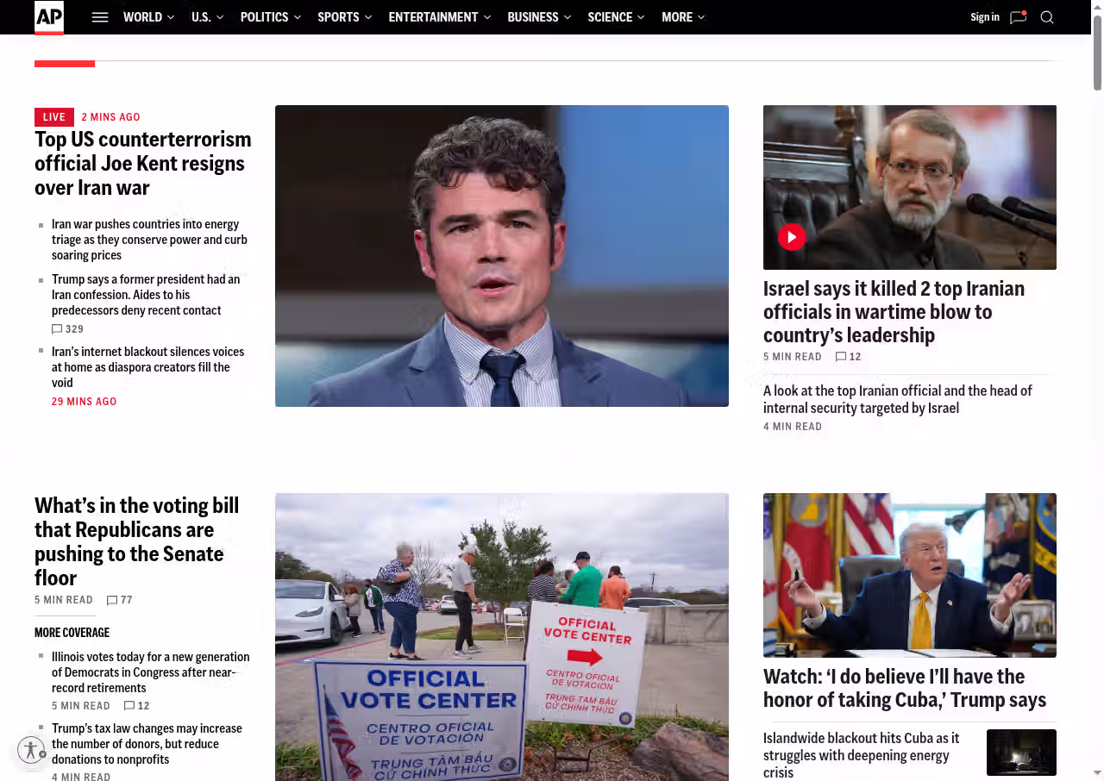Expand the More dropdown menu
The width and height of the screenshot is (1104, 781).
pyautogui.click(x=683, y=17)
